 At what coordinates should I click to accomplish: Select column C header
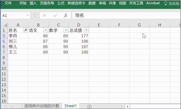(x=59, y=25)
